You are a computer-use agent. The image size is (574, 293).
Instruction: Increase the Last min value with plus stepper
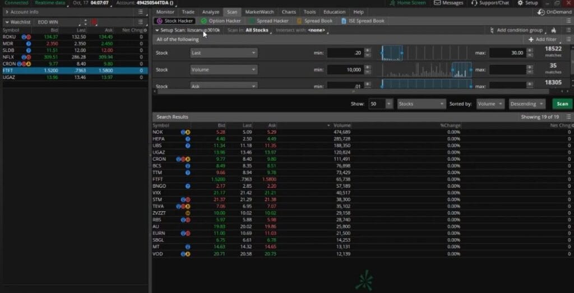368,50
